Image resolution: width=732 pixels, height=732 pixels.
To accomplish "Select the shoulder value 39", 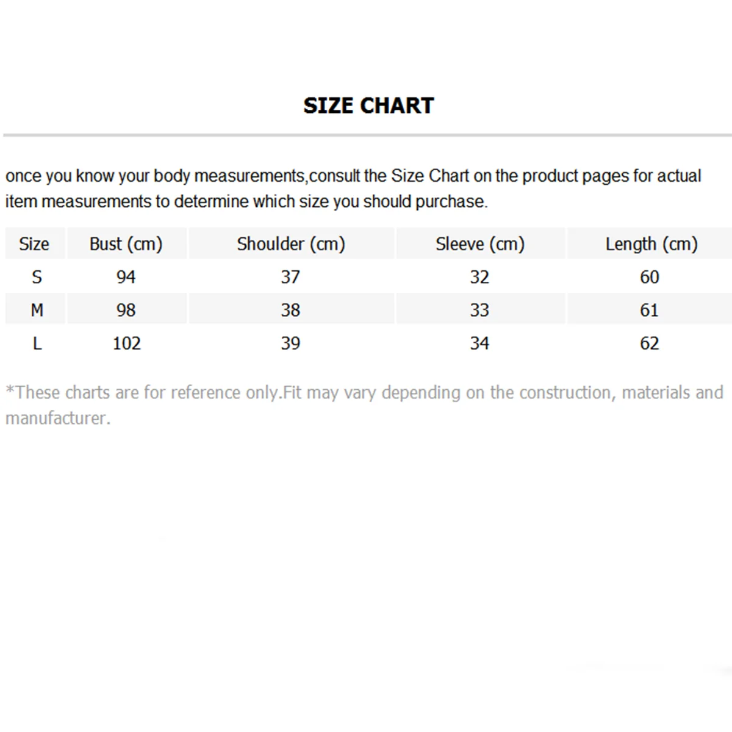I will point(290,343).
